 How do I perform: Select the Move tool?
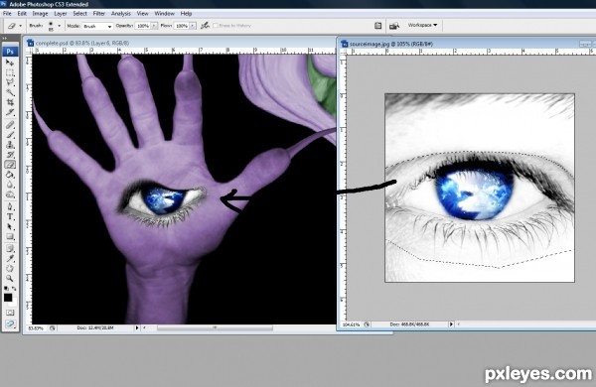[x=10, y=63]
